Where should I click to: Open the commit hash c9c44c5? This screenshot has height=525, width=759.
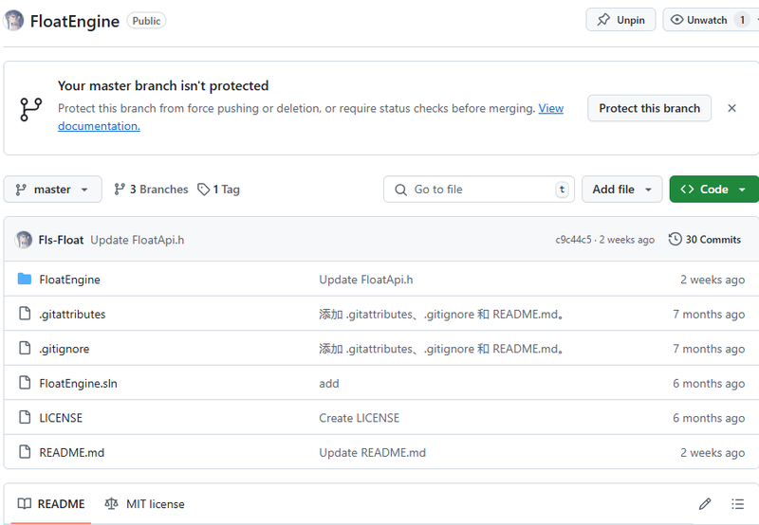tap(573, 240)
